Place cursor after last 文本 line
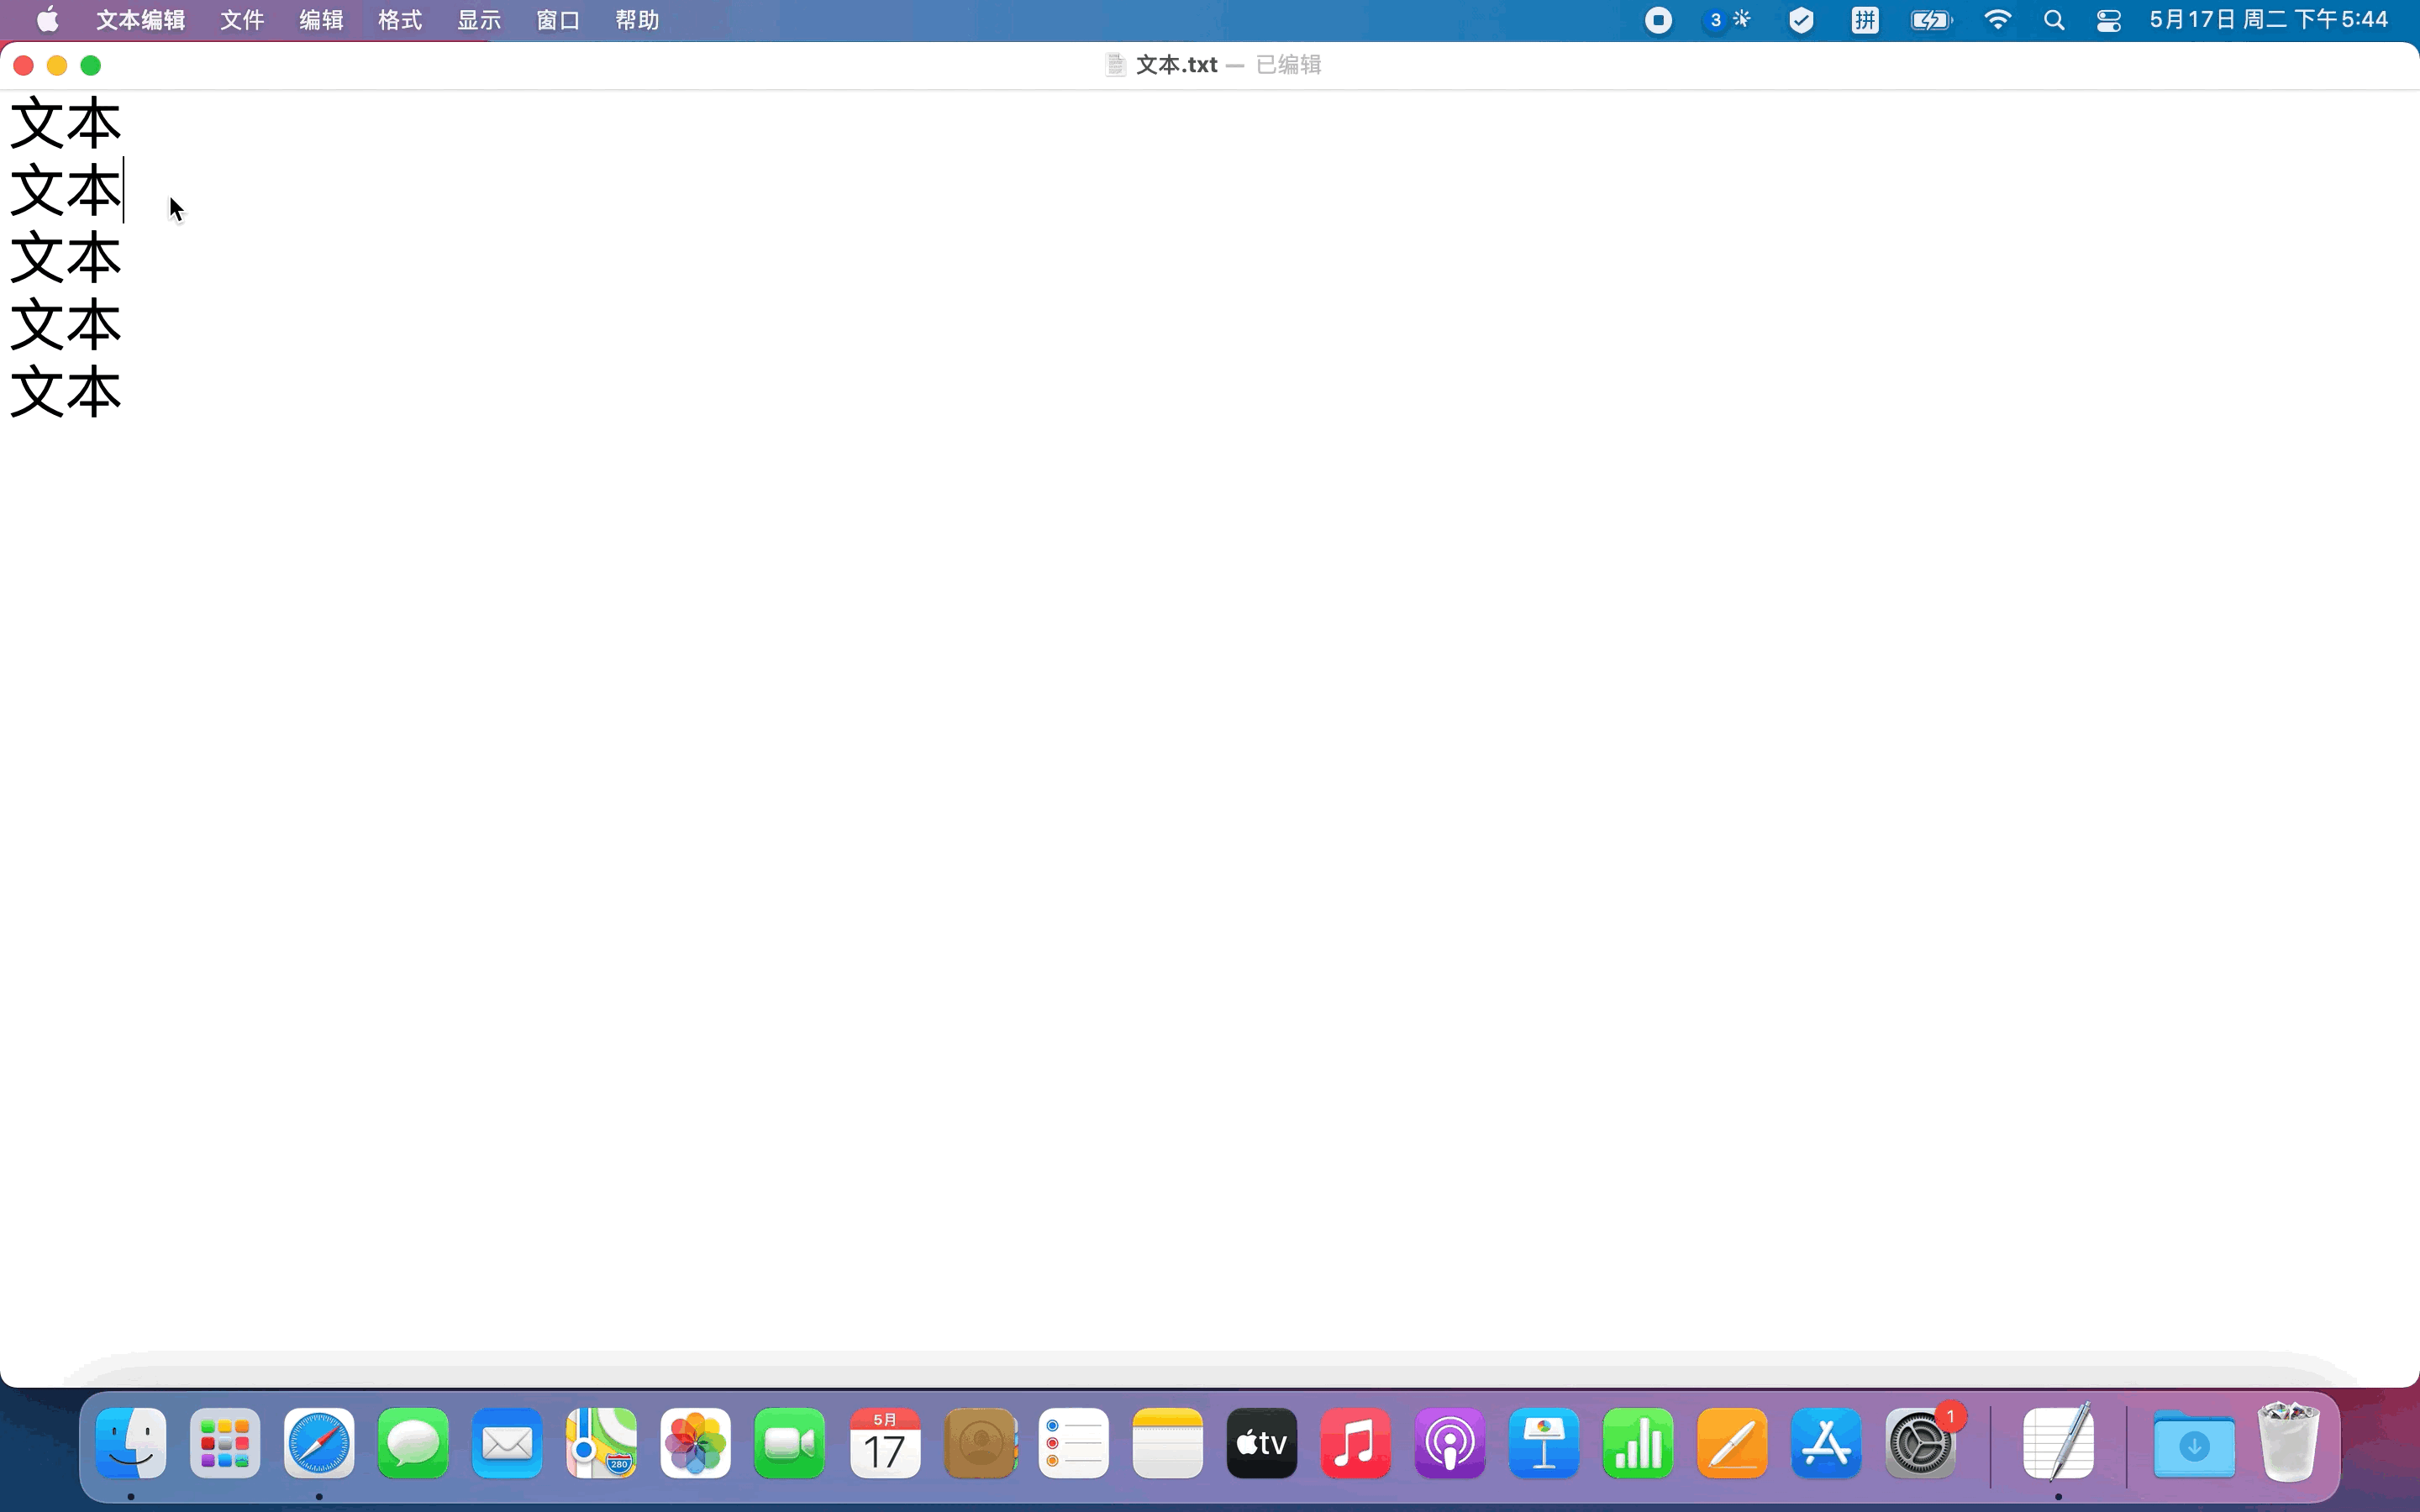 tap(124, 391)
